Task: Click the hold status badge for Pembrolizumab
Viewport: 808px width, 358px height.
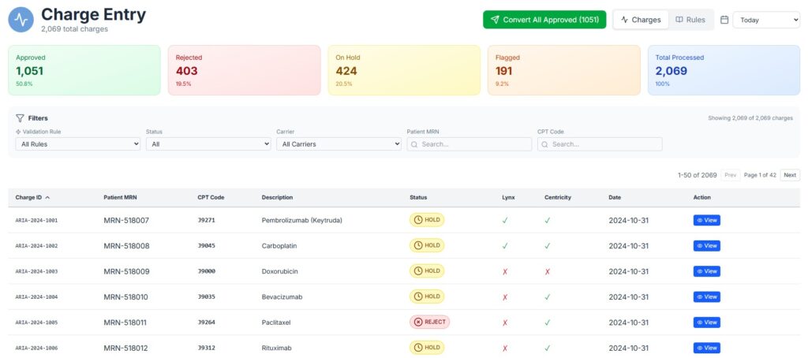Action: [427, 220]
